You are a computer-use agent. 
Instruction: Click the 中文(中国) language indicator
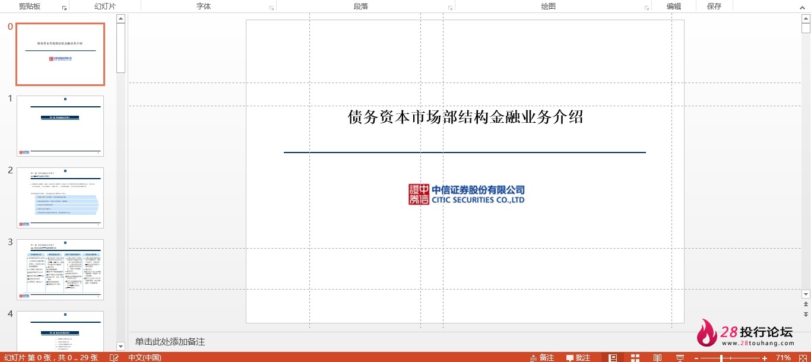tap(144, 357)
